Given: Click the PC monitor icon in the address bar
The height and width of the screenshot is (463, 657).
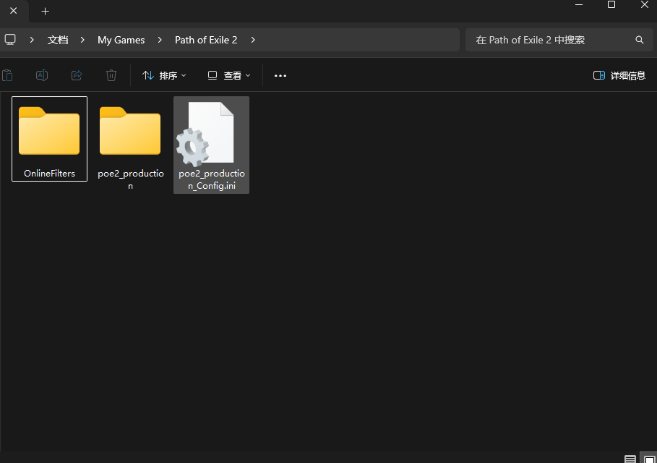Looking at the screenshot, I should coord(10,40).
